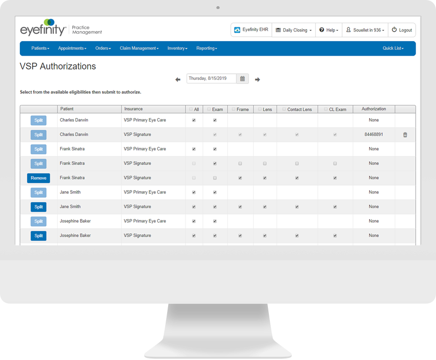Uncheck All for Charles Darwin Primary Eye Care
Screen dimensions: 436x360
pos(194,120)
